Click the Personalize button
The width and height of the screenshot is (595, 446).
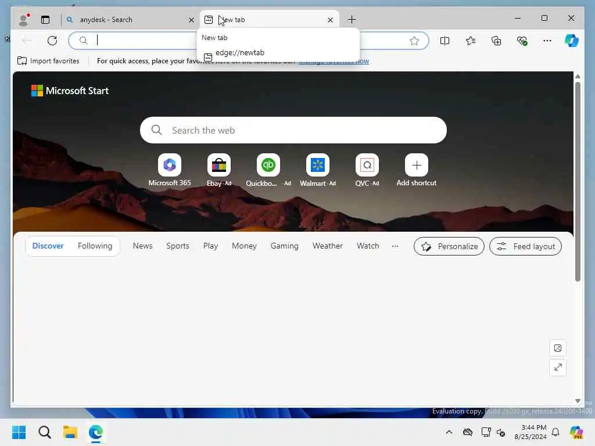(449, 246)
